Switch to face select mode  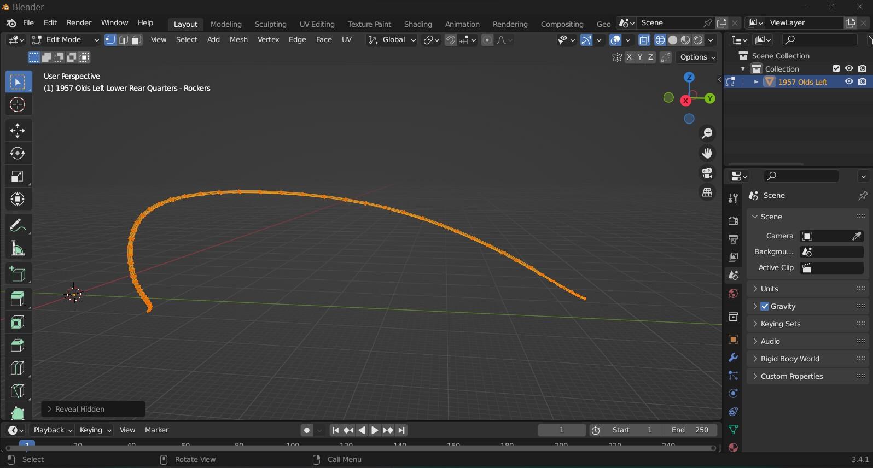click(x=137, y=40)
